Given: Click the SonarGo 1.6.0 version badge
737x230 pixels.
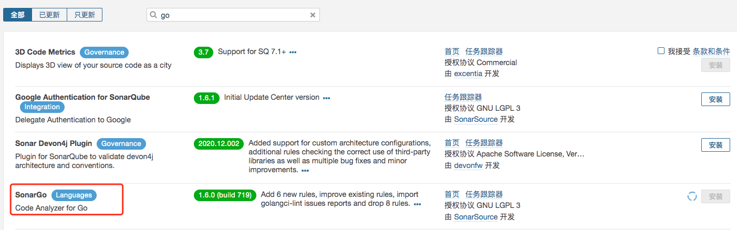Looking at the screenshot, I should (x=225, y=195).
